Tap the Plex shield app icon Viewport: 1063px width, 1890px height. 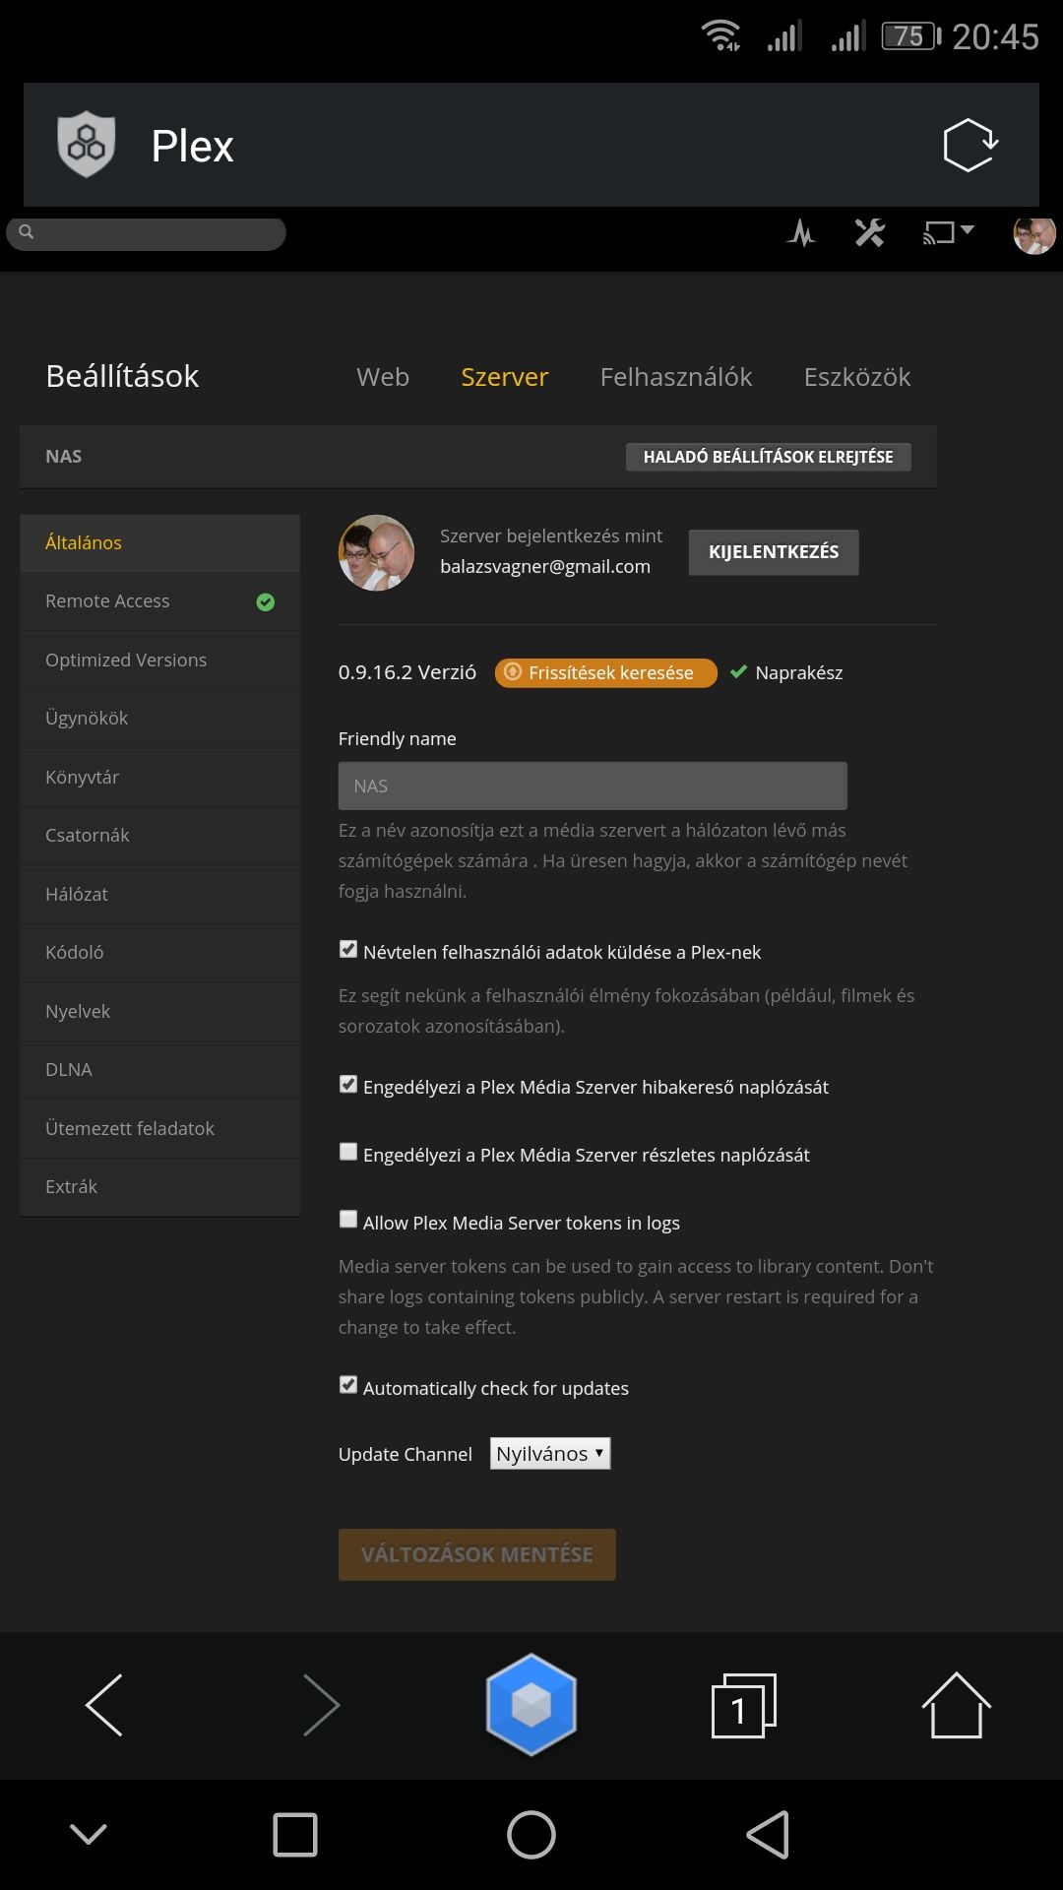pyautogui.click(x=87, y=145)
